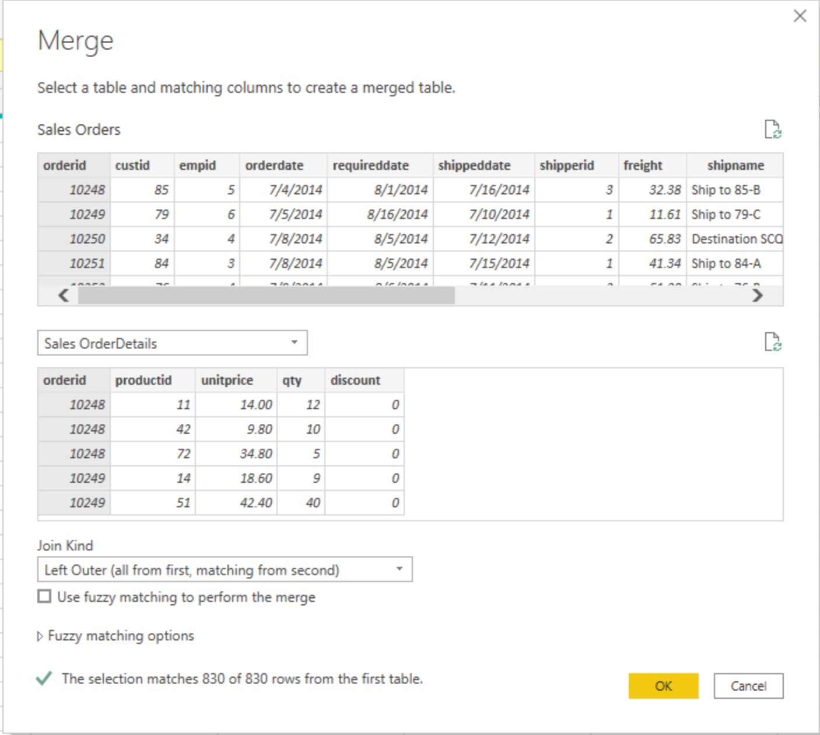Select the freight column header

(643, 166)
